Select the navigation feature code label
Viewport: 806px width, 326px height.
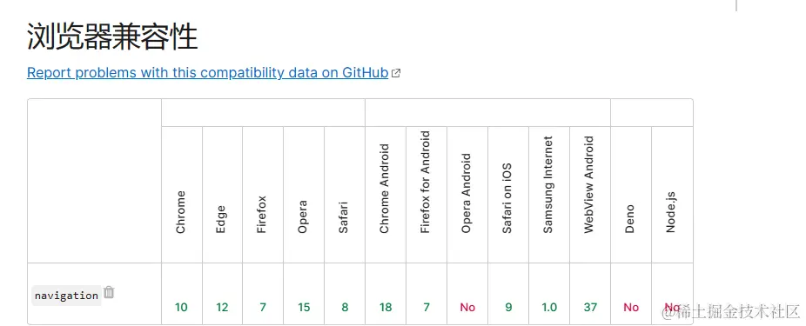[66, 296]
